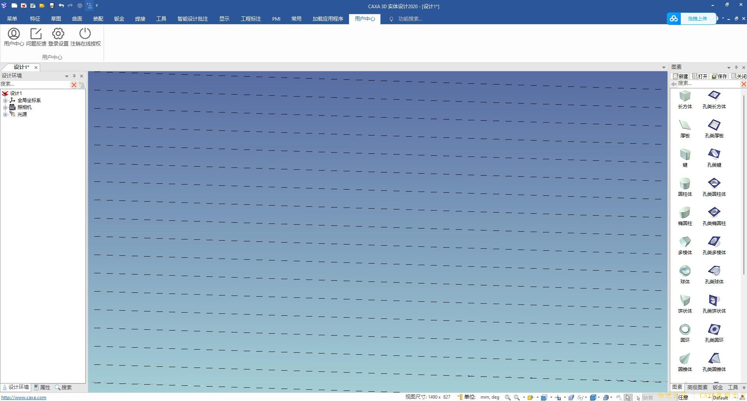Click the save icon in quick access toolbar
Image resolution: width=747 pixels, height=401 pixels.
51,6
